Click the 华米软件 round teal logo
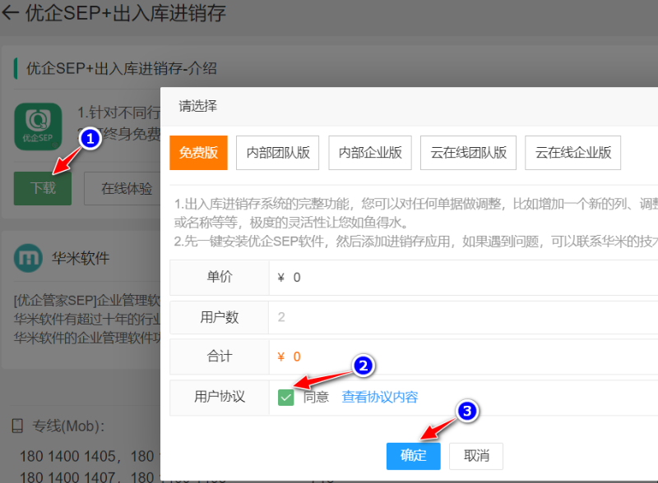This screenshot has width=658, height=483. click(x=28, y=258)
